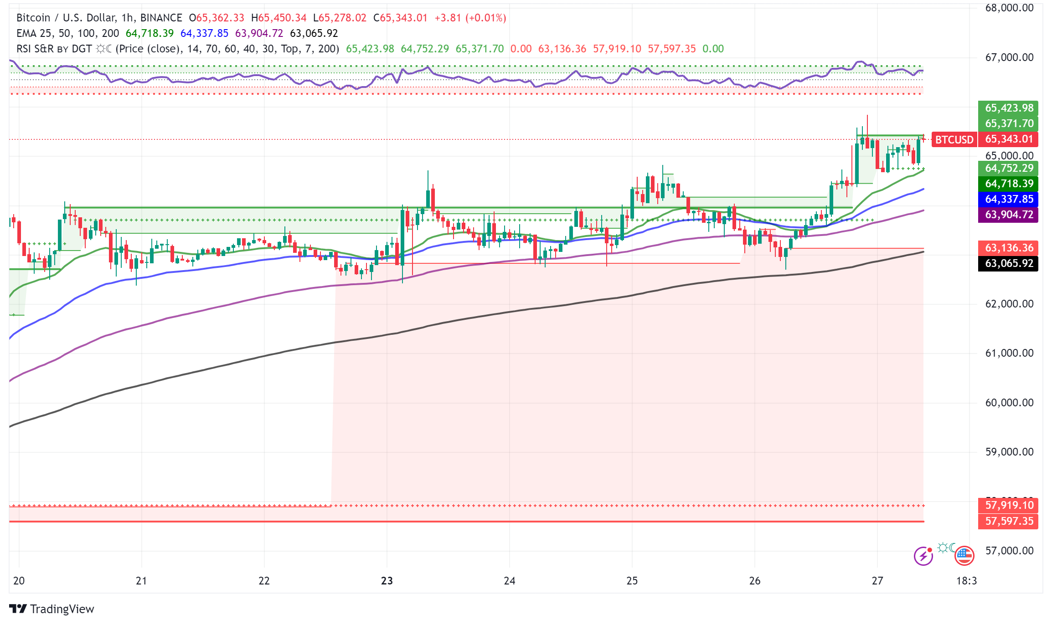Click the change value +3.81 (+0.01%)
This screenshot has width=1052, height=625.
pos(470,18)
